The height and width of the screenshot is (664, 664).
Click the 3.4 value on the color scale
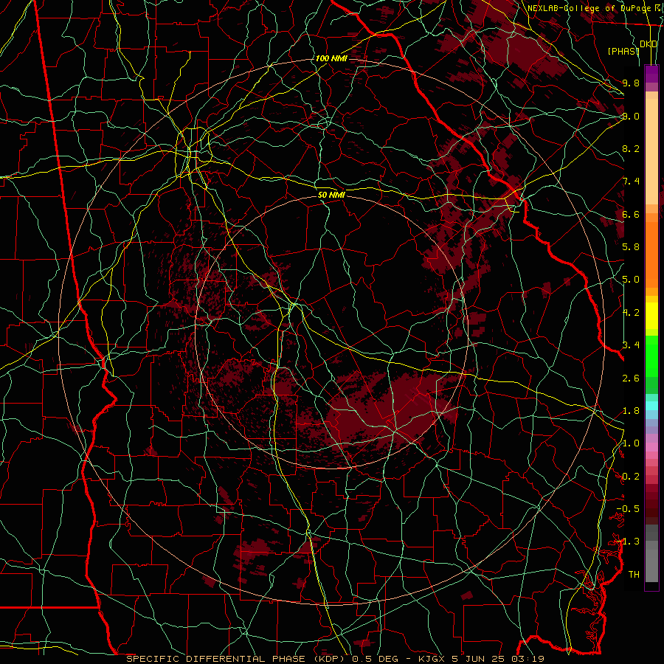pyautogui.click(x=631, y=345)
